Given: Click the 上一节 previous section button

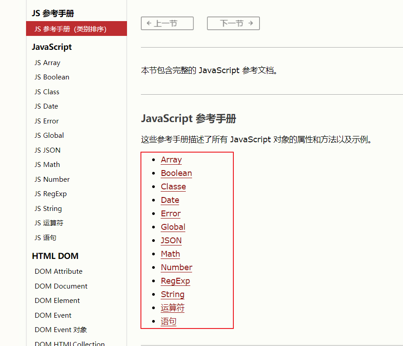Looking at the screenshot, I should pos(167,23).
